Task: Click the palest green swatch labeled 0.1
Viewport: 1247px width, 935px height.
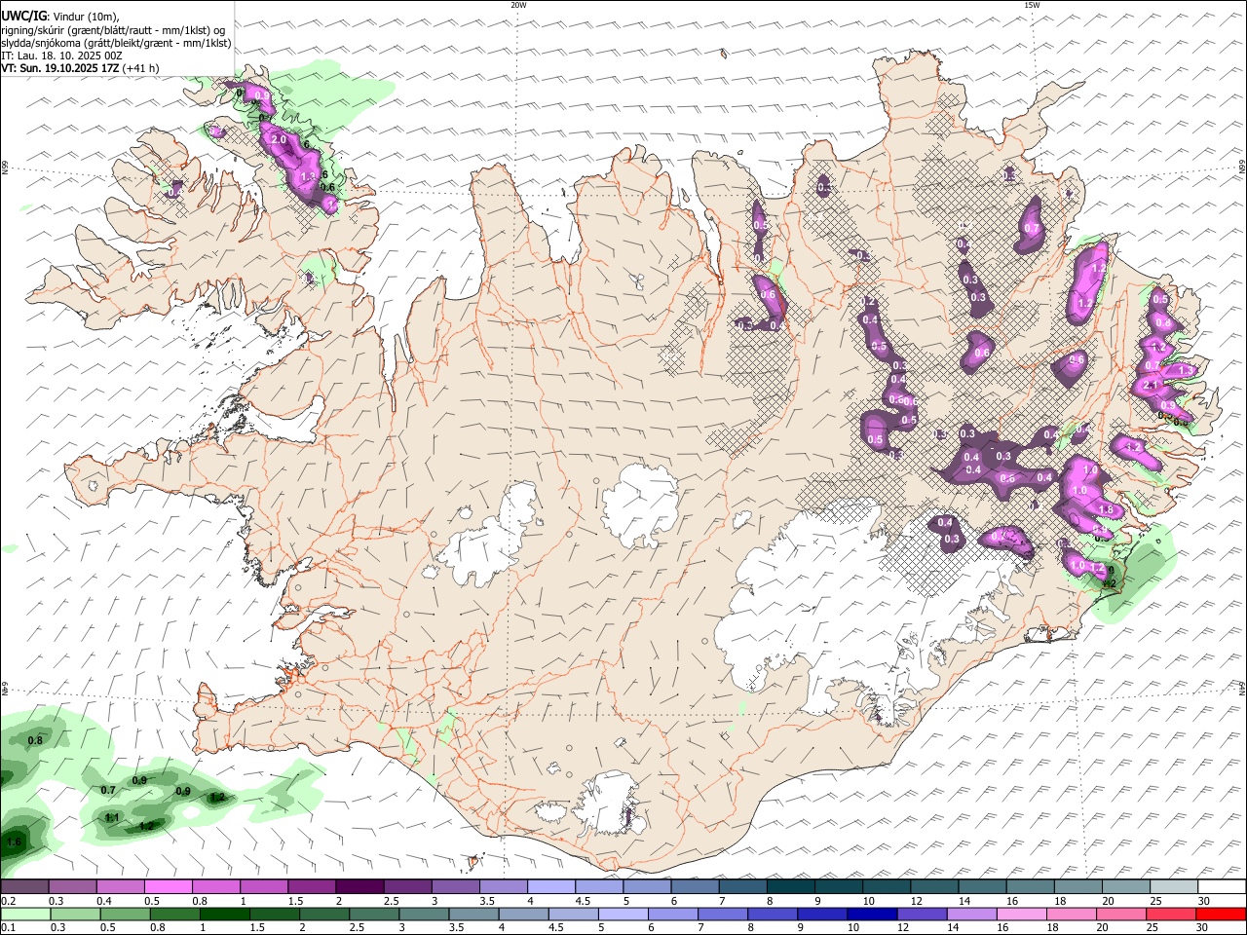Action: pos(24,915)
